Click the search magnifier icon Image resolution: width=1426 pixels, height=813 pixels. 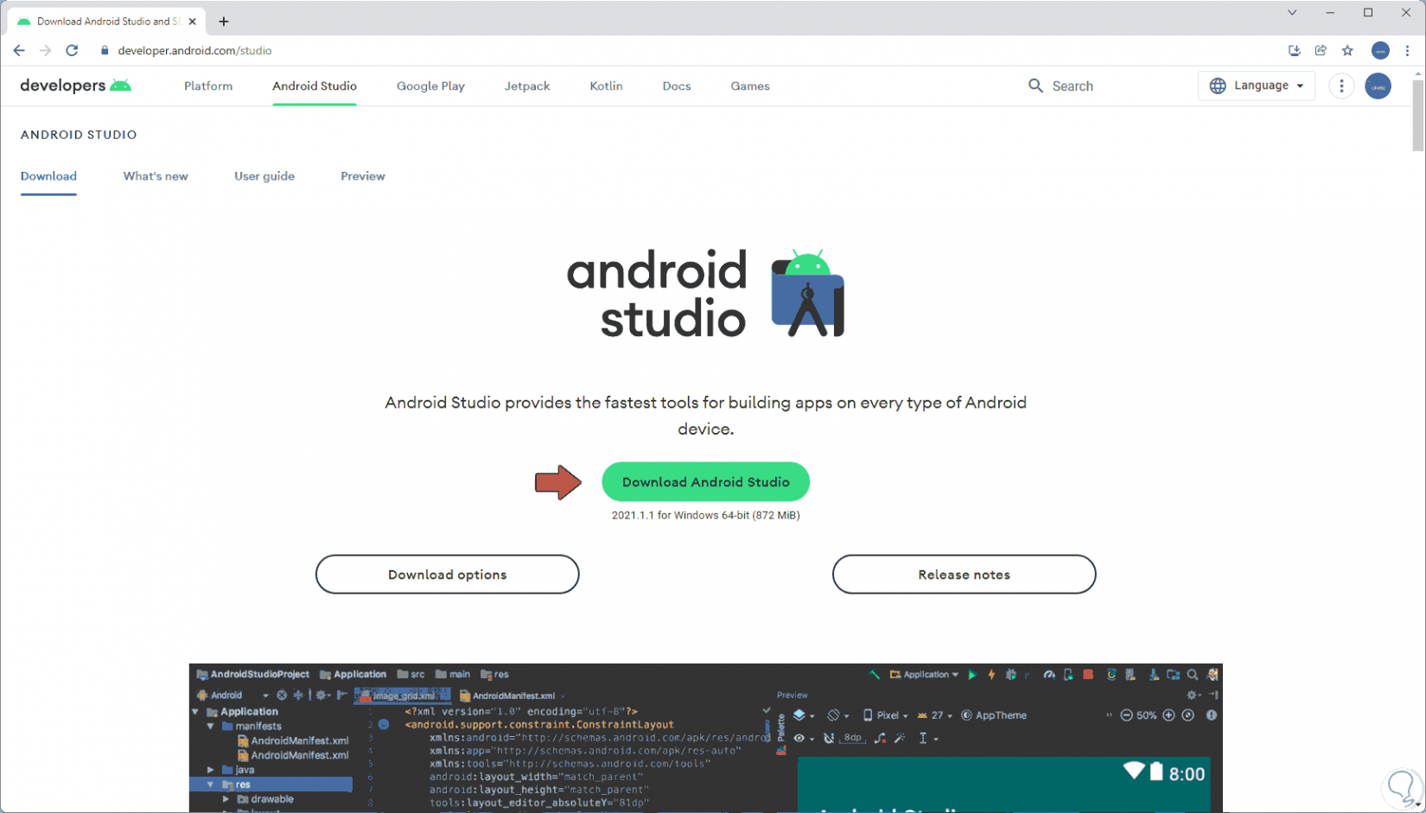(1035, 86)
